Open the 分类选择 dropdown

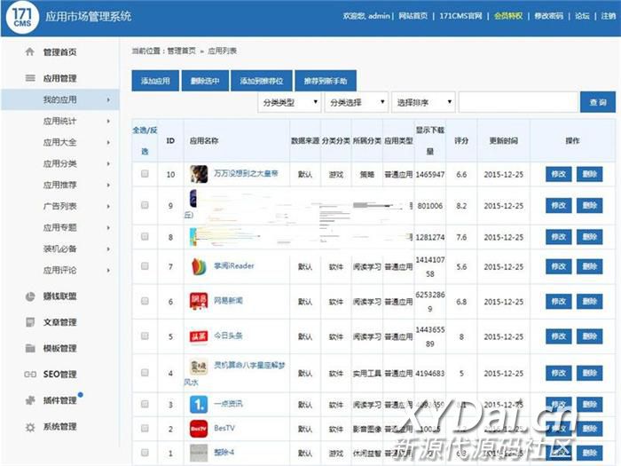357,102
